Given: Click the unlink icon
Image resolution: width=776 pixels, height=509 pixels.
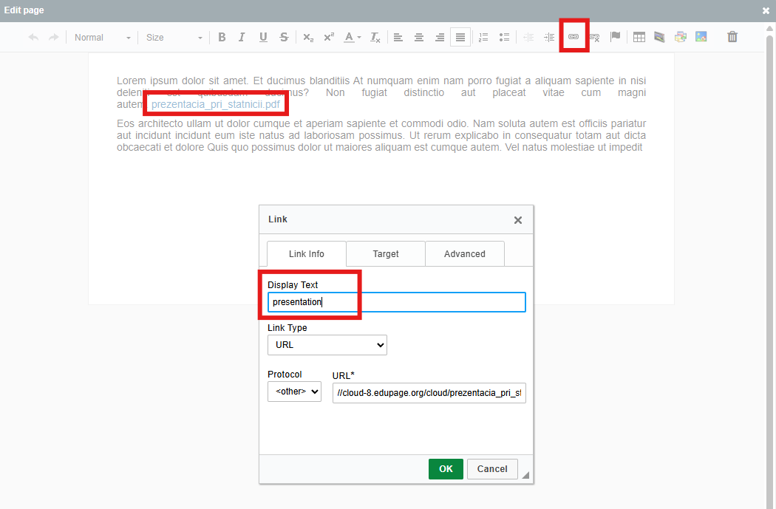Looking at the screenshot, I should 594,38.
